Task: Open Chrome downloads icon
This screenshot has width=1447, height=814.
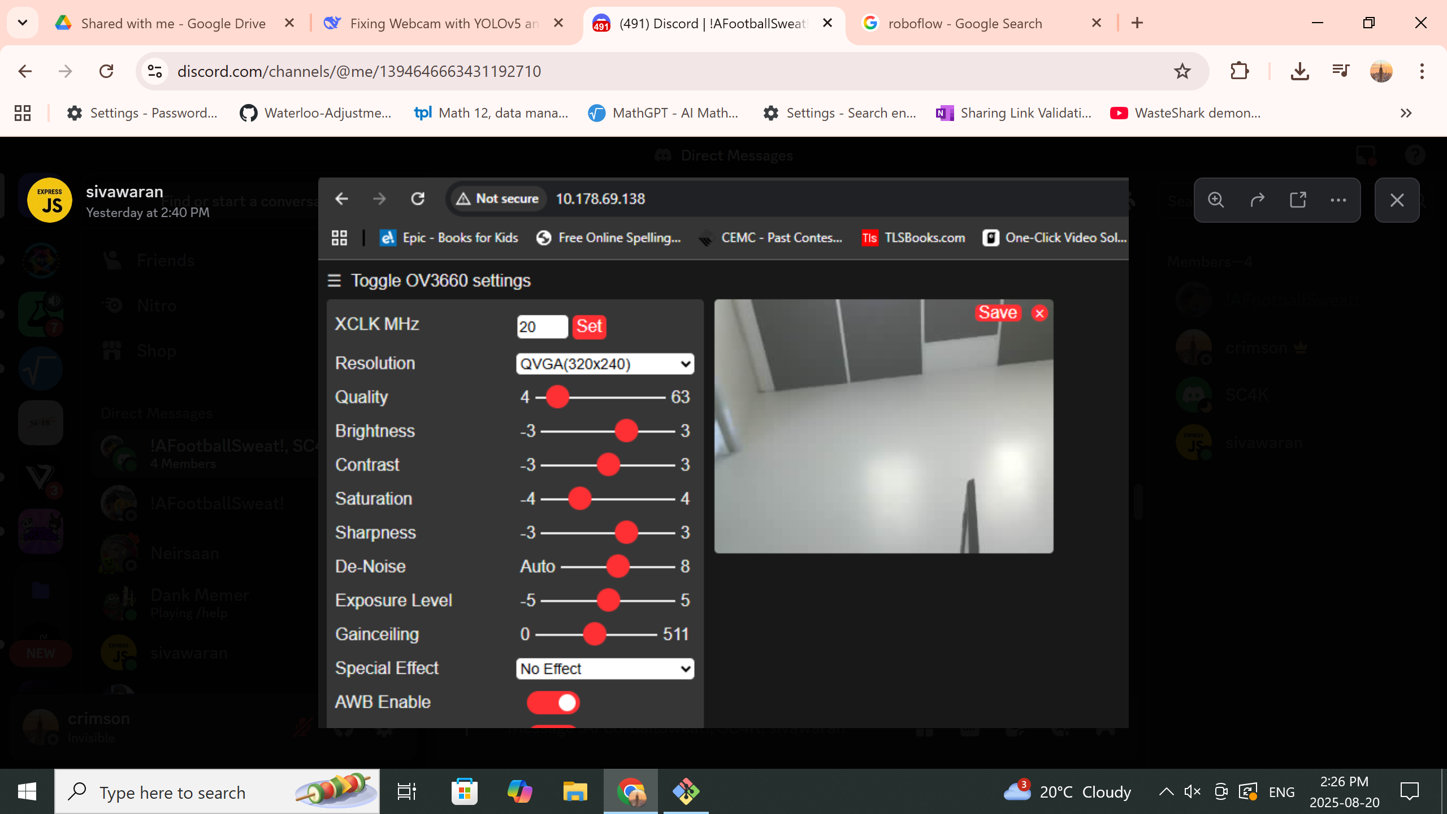Action: [x=1299, y=71]
